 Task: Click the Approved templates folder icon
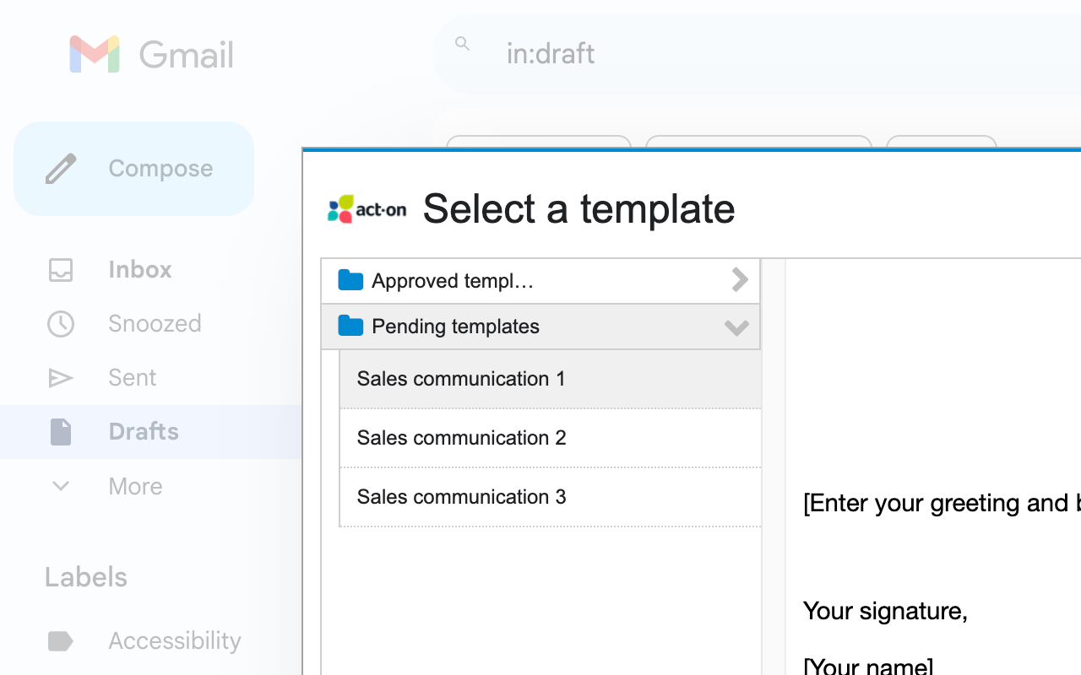pyautogui.click(x=350, y=280)
